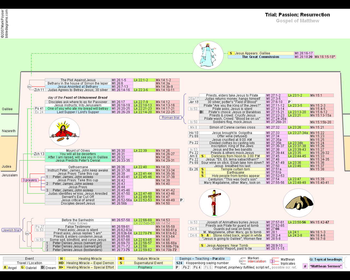This screenshot has width=350, height=280.
Task: Click 'The Plot Against Jesus' row
Action: coord(78,80)
